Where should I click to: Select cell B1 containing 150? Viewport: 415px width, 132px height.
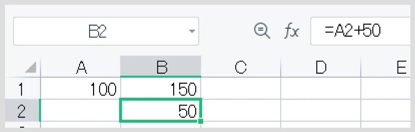point(161,88)
